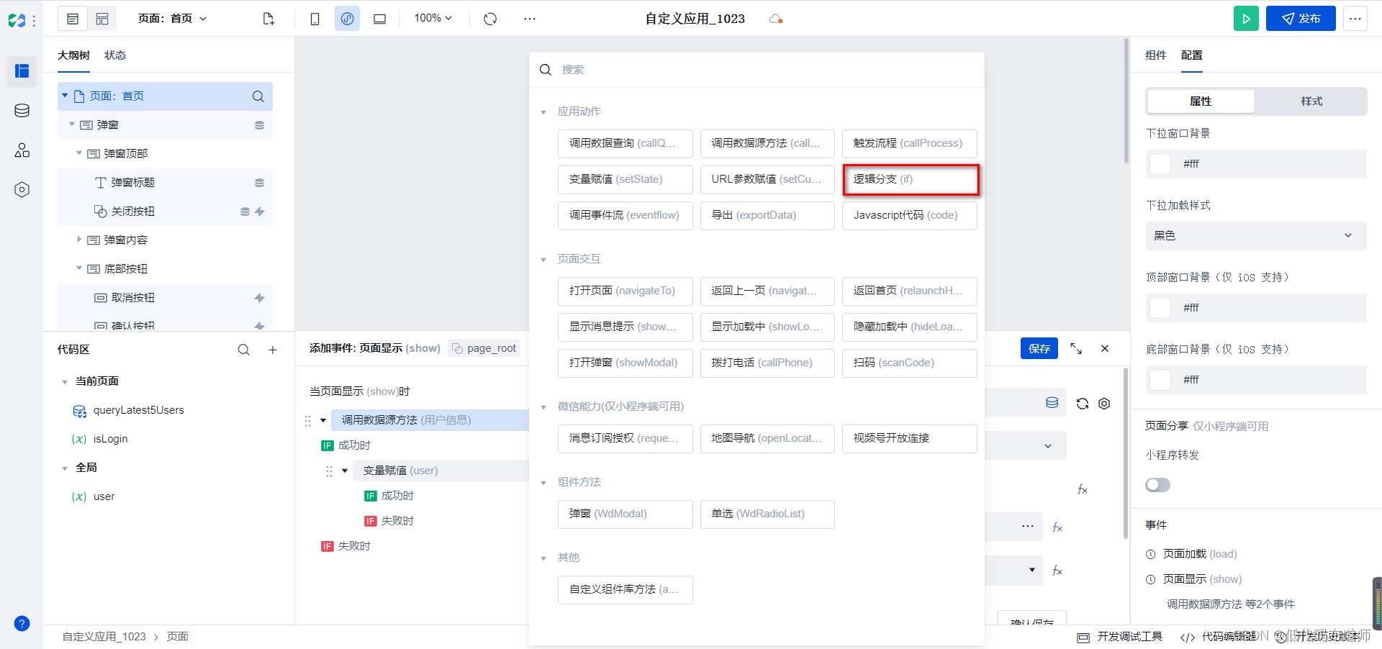Image resolution: width=1382 pixels, height=649 pixels.
Task: Open the hexagon settings icon in left sidebar
Action: tap(22, 189)
